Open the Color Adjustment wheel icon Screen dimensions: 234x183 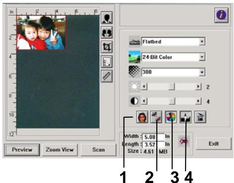pos(171,117)
